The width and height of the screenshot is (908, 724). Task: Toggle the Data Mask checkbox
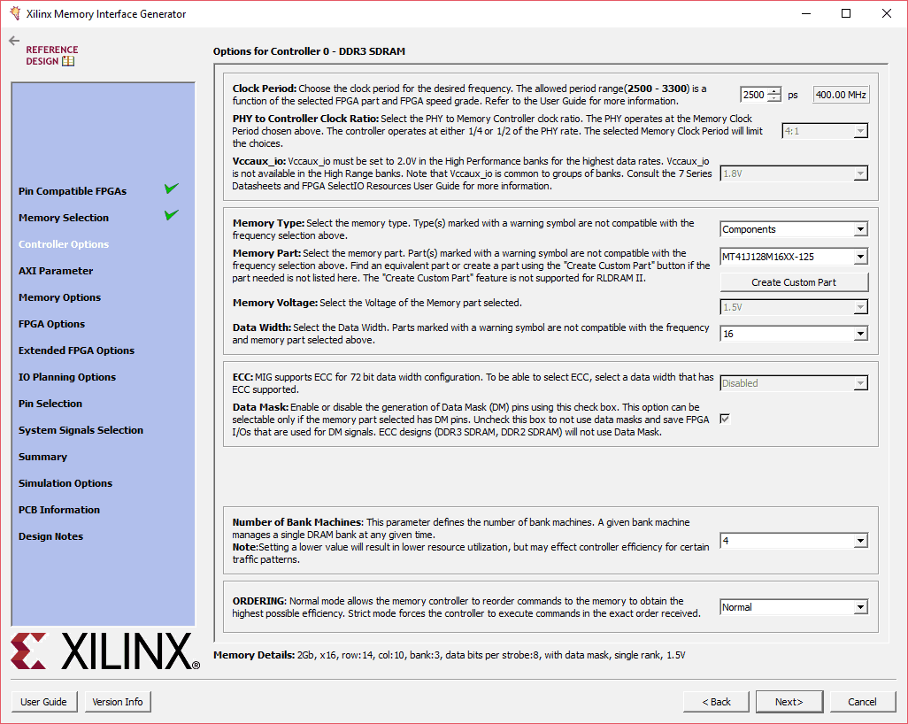726,419
